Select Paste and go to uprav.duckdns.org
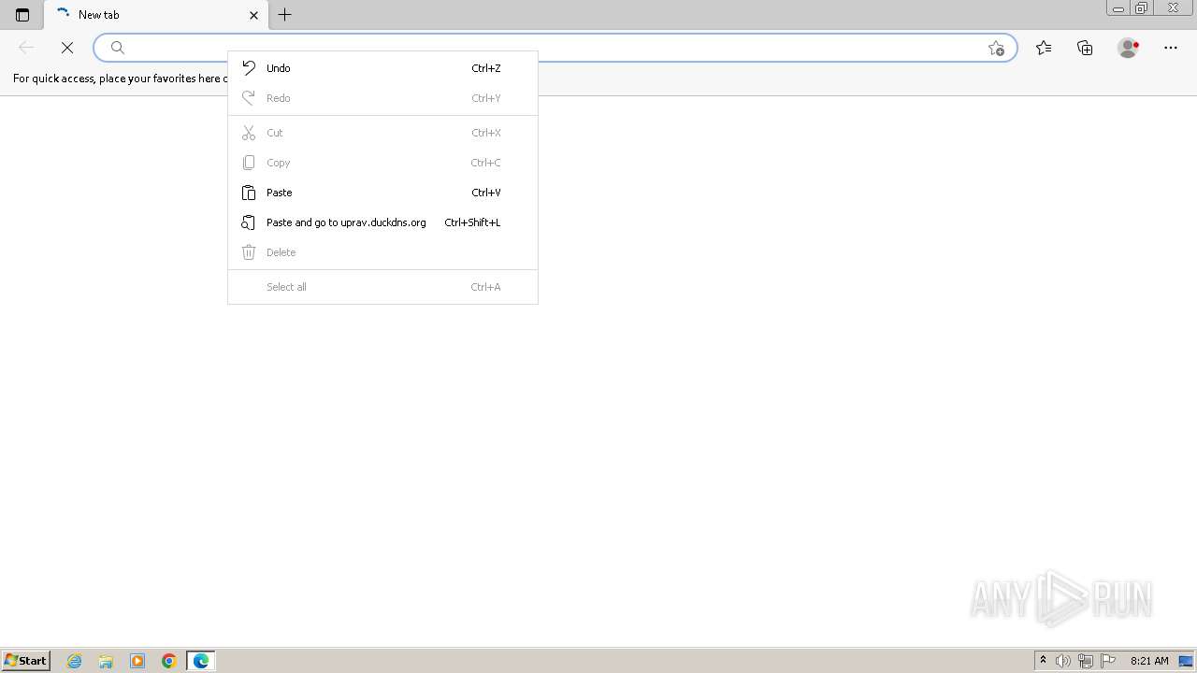1197x673 pixels. pyautogui.click(x=382, y=222)
